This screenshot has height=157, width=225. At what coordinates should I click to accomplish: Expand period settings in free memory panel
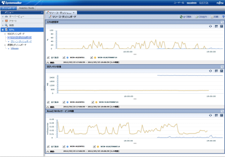click(48, 107)
